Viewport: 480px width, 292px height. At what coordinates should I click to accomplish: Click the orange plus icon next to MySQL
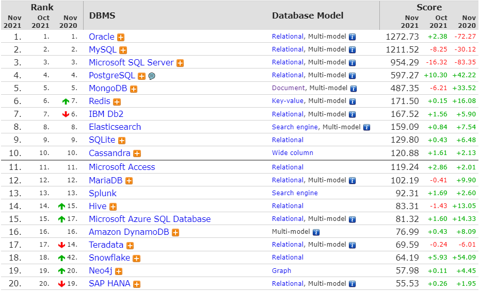123,50
